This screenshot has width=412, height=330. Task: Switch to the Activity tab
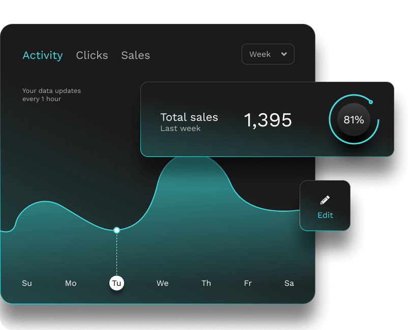[x=43, y=55]
